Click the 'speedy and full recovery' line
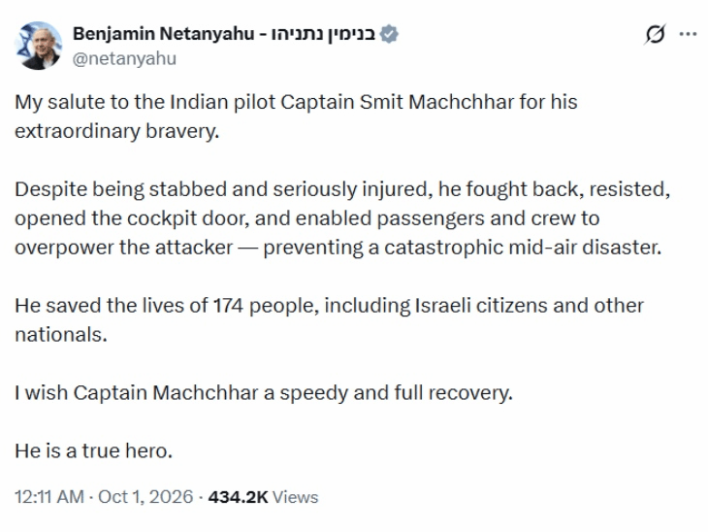 coord(396,393)
